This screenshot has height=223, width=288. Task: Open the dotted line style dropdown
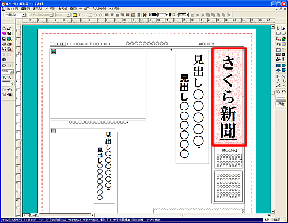click(x=184, y=15)
